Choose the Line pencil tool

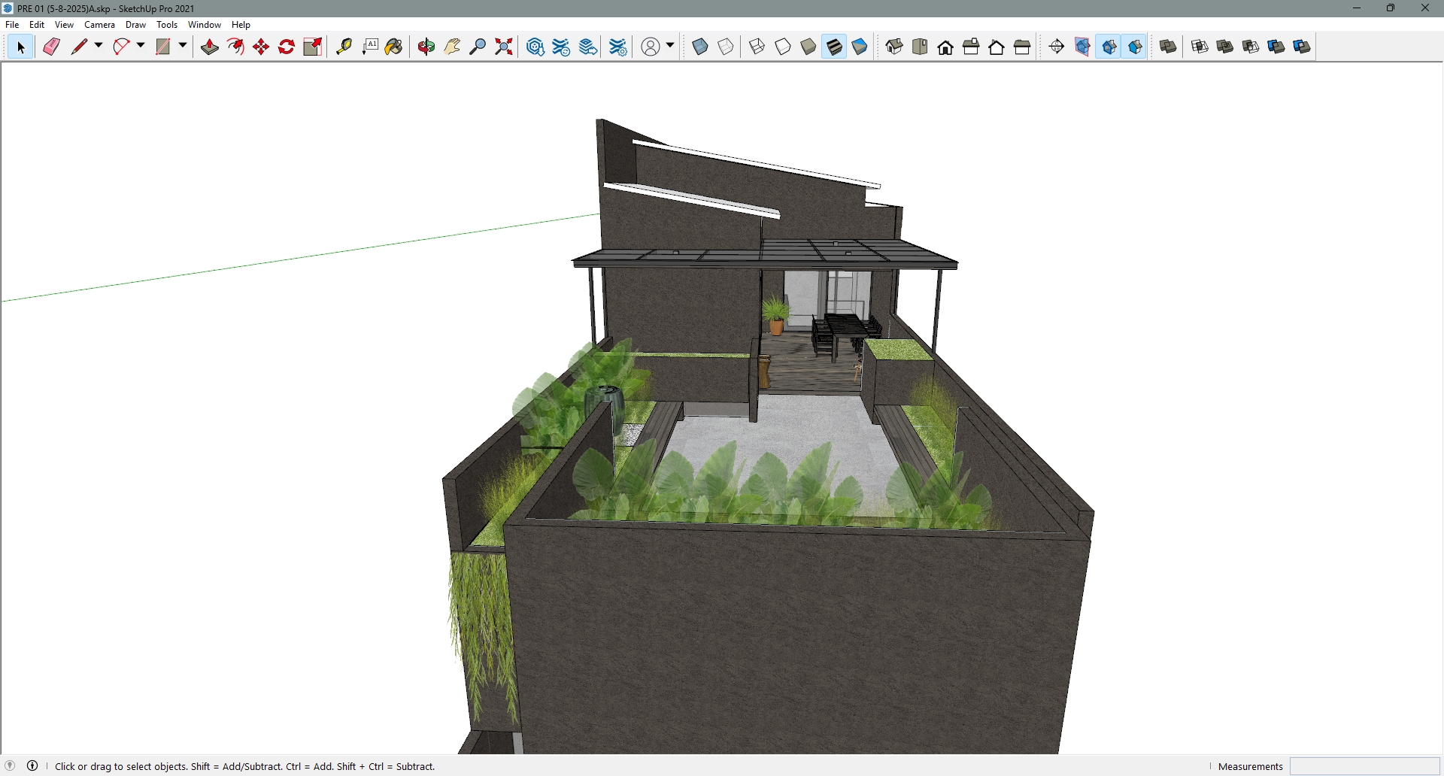pyautogui.click(x=79, y=47)
